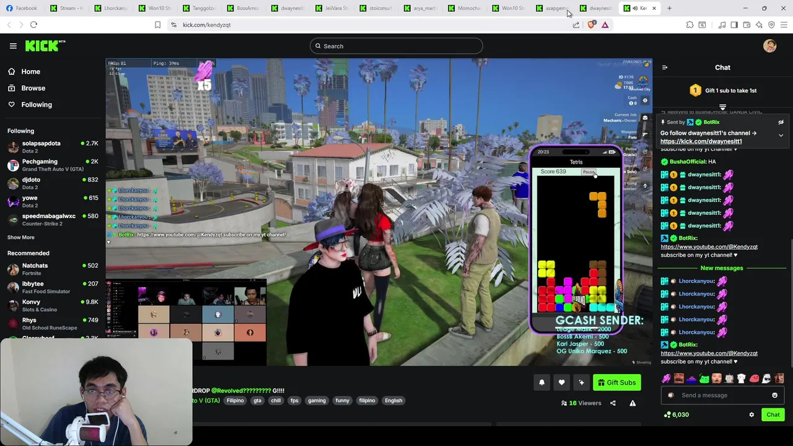This screenshot has width=793, height=446.
Task: Follow channel with heart button
Action: (x=561, y=383)
